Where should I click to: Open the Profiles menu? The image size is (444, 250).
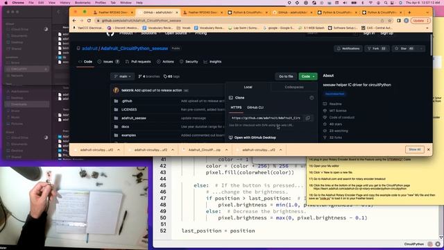[100, 3]
